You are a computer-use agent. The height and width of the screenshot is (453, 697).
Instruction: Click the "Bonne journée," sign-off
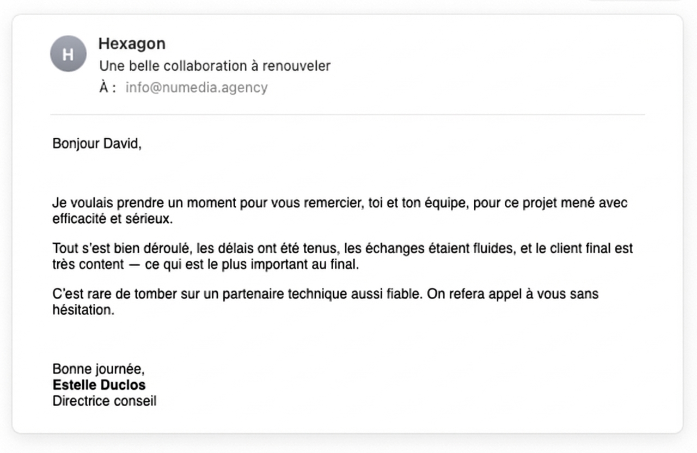99,370
